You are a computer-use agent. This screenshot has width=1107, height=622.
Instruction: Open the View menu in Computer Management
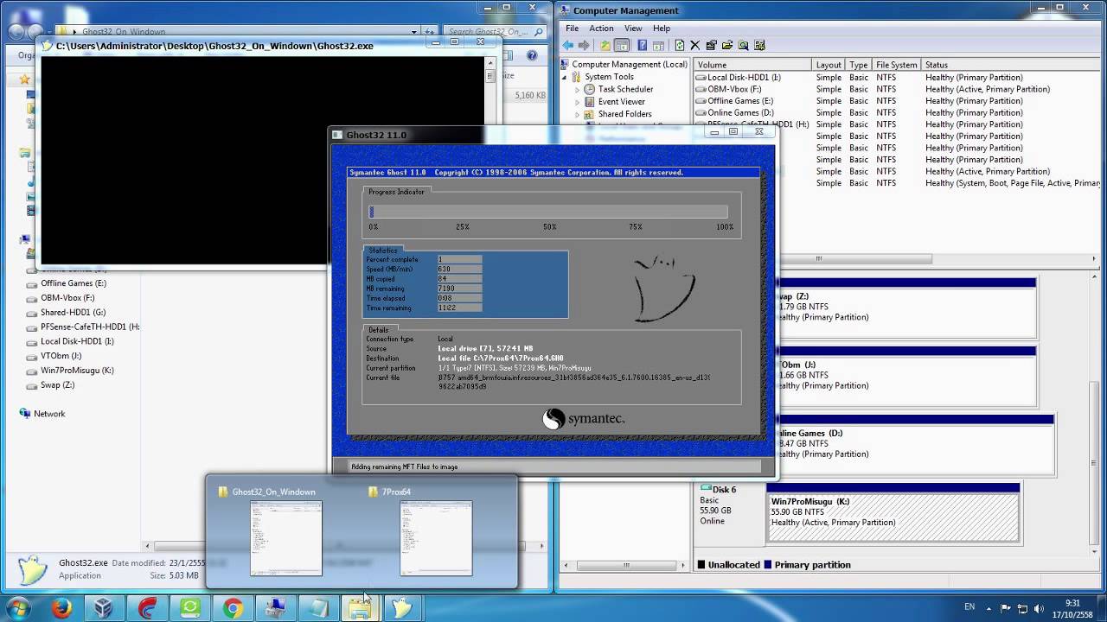[633, 29]
